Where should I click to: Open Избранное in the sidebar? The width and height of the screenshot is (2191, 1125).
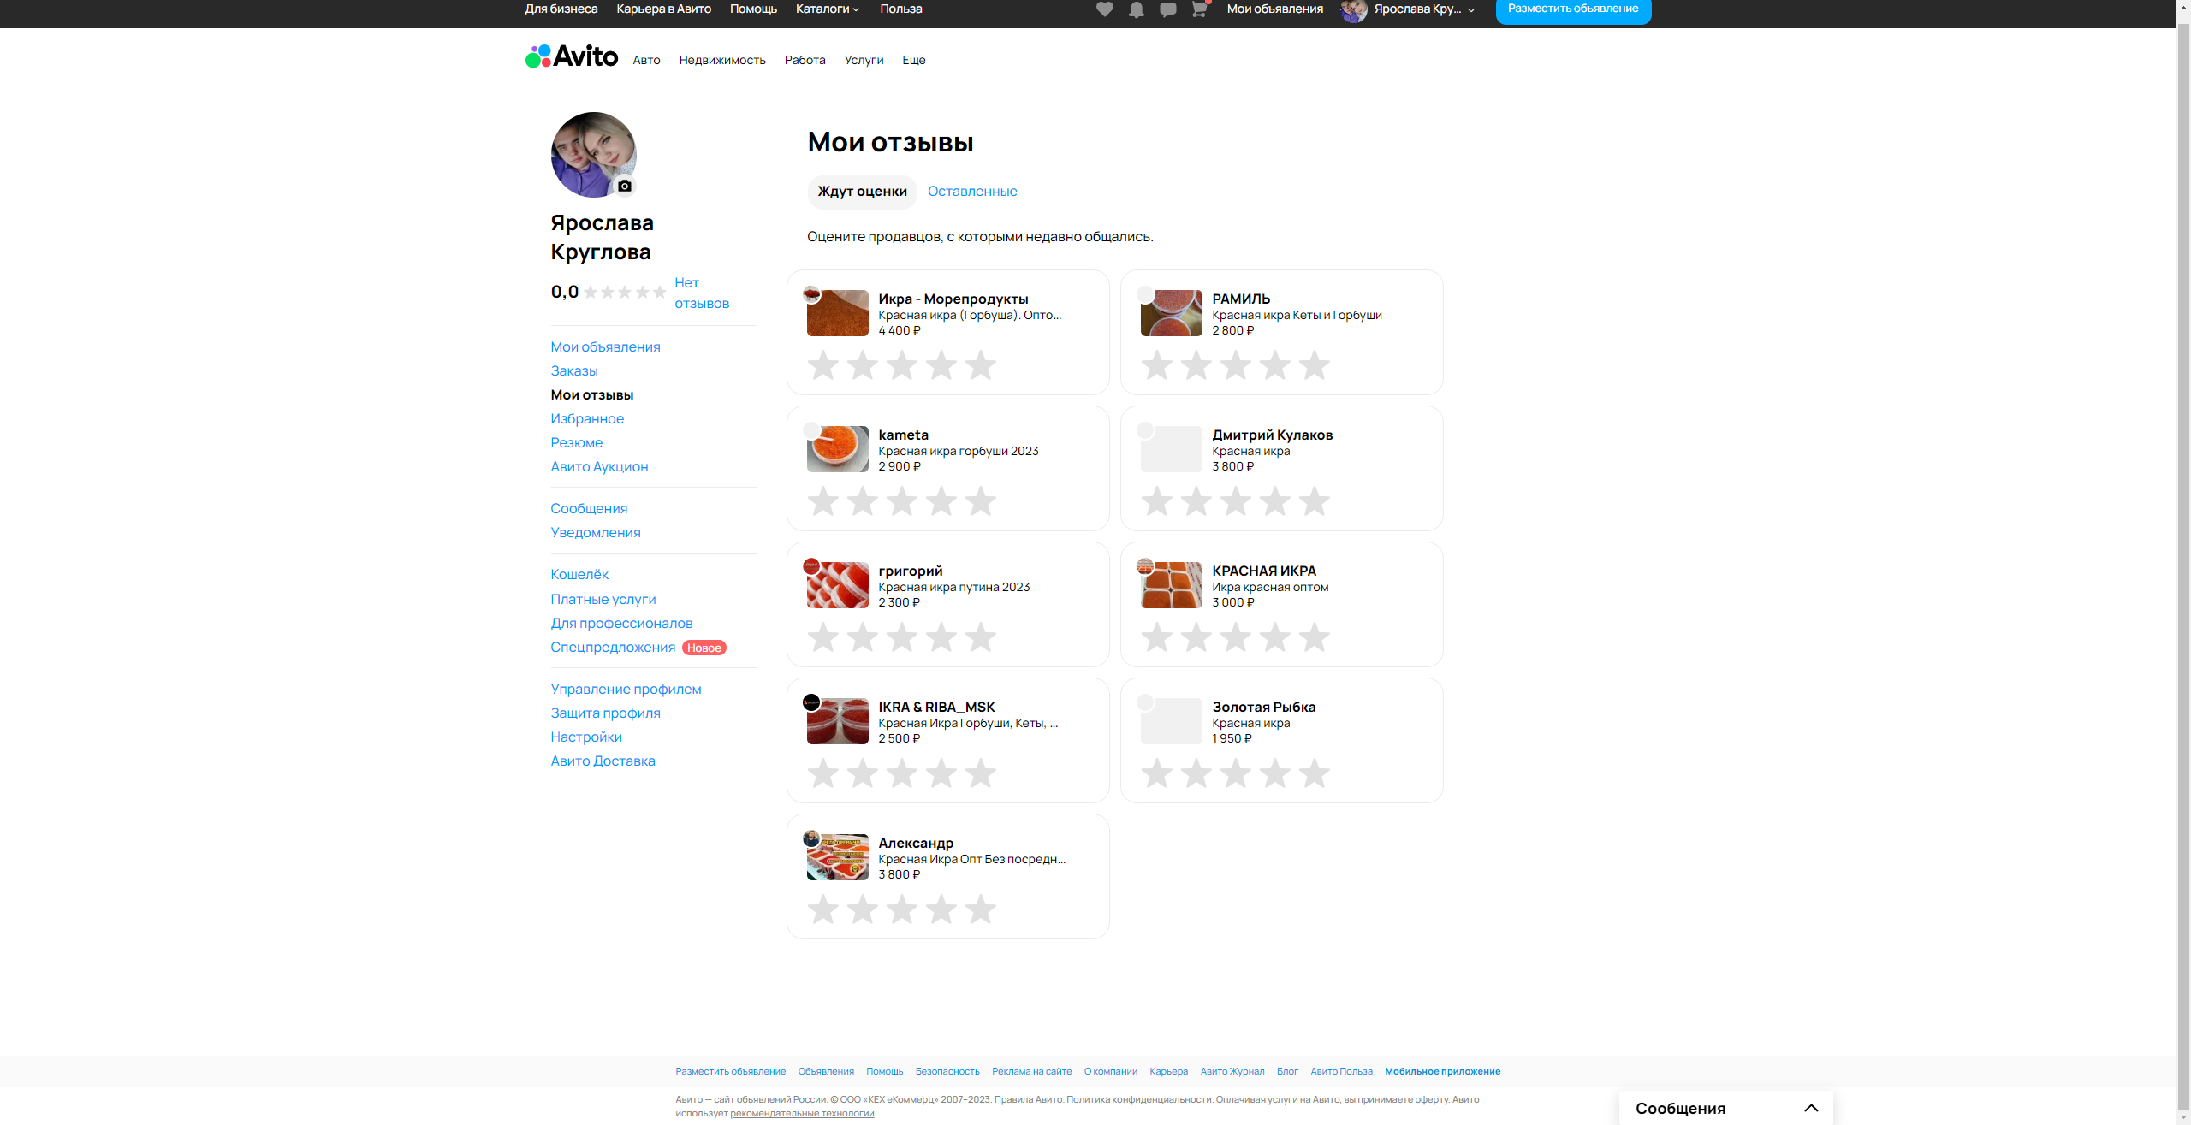click(x=587, y=418)
